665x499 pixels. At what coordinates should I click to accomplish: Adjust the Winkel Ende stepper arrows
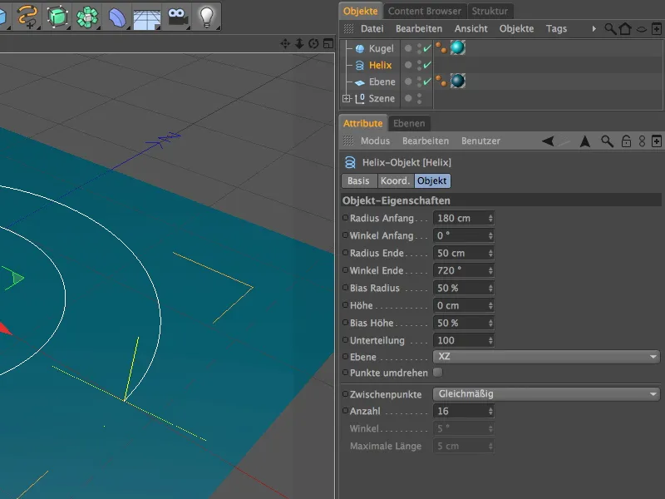[x=490, y=270]
